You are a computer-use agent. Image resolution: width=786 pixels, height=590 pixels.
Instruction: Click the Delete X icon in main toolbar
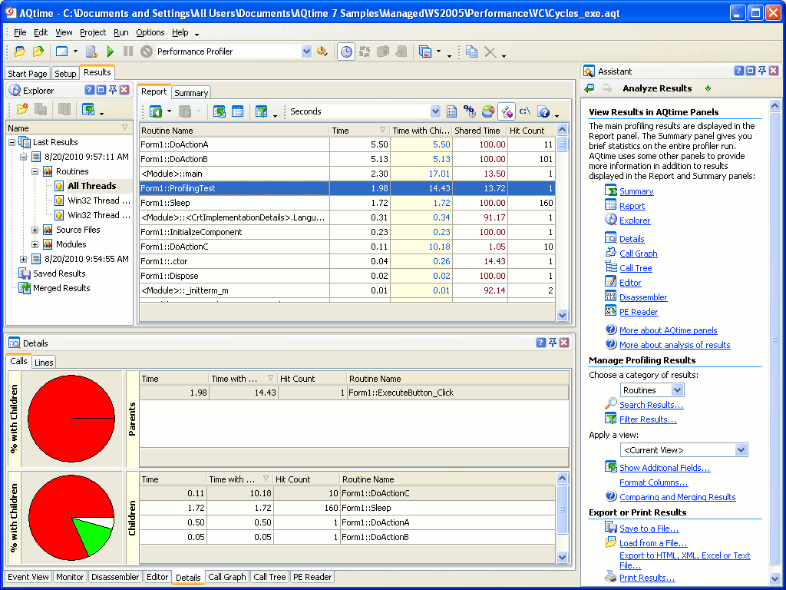(490, 51)
